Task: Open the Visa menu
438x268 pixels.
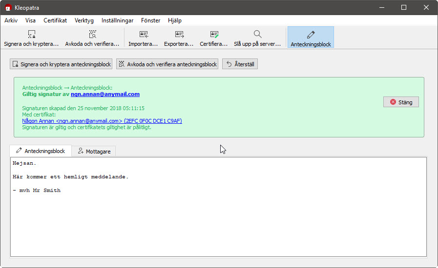Action: click(x=30, y=20)
